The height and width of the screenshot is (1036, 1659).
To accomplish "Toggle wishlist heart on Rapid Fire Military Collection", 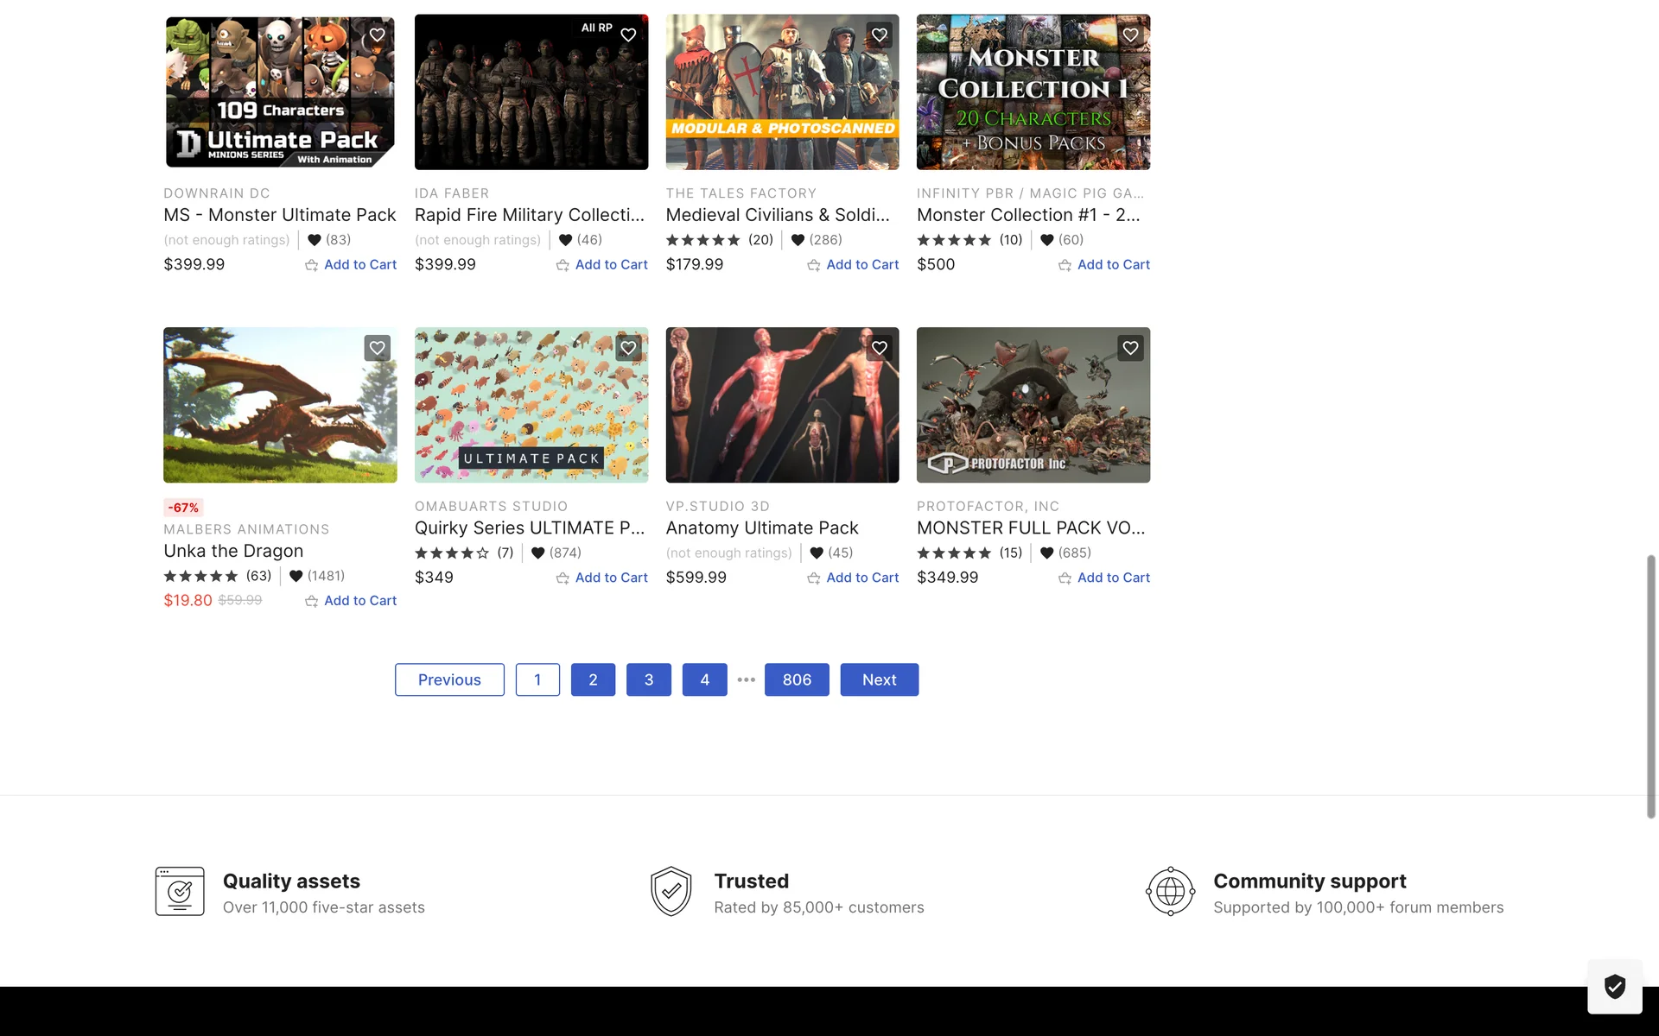I will (x=628, y=35).
